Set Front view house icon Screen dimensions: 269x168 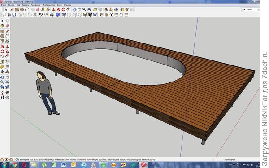pos(111,15)
